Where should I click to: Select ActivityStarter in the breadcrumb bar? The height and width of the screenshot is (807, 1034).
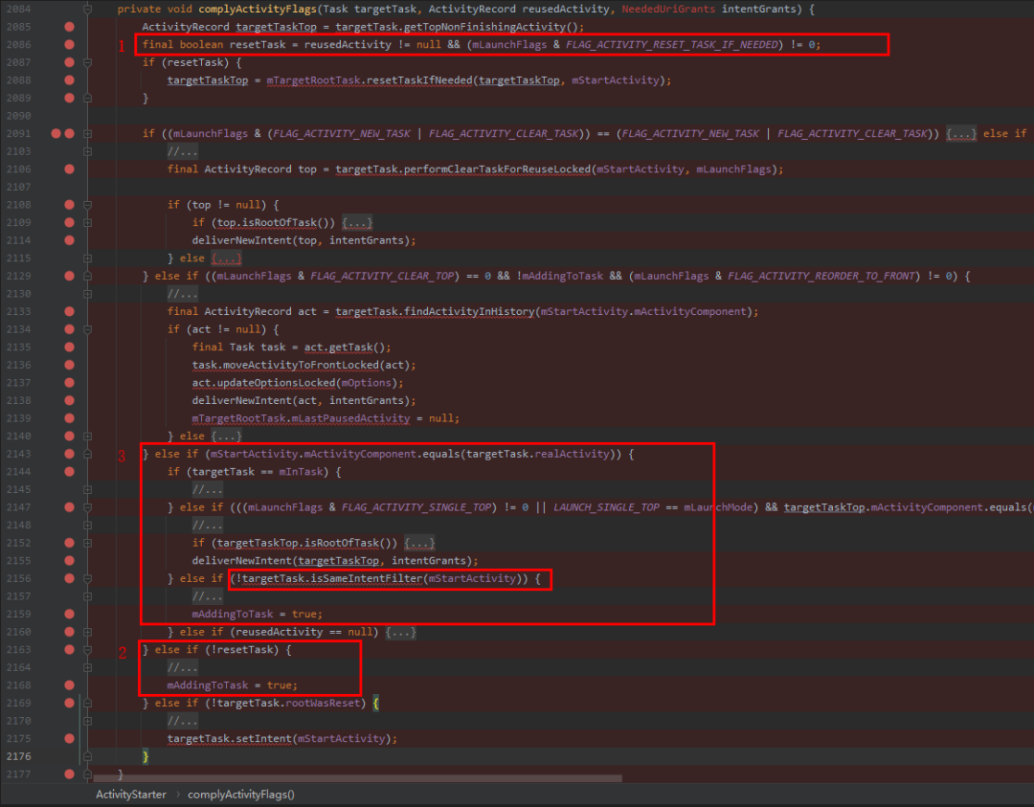(131, 796)
